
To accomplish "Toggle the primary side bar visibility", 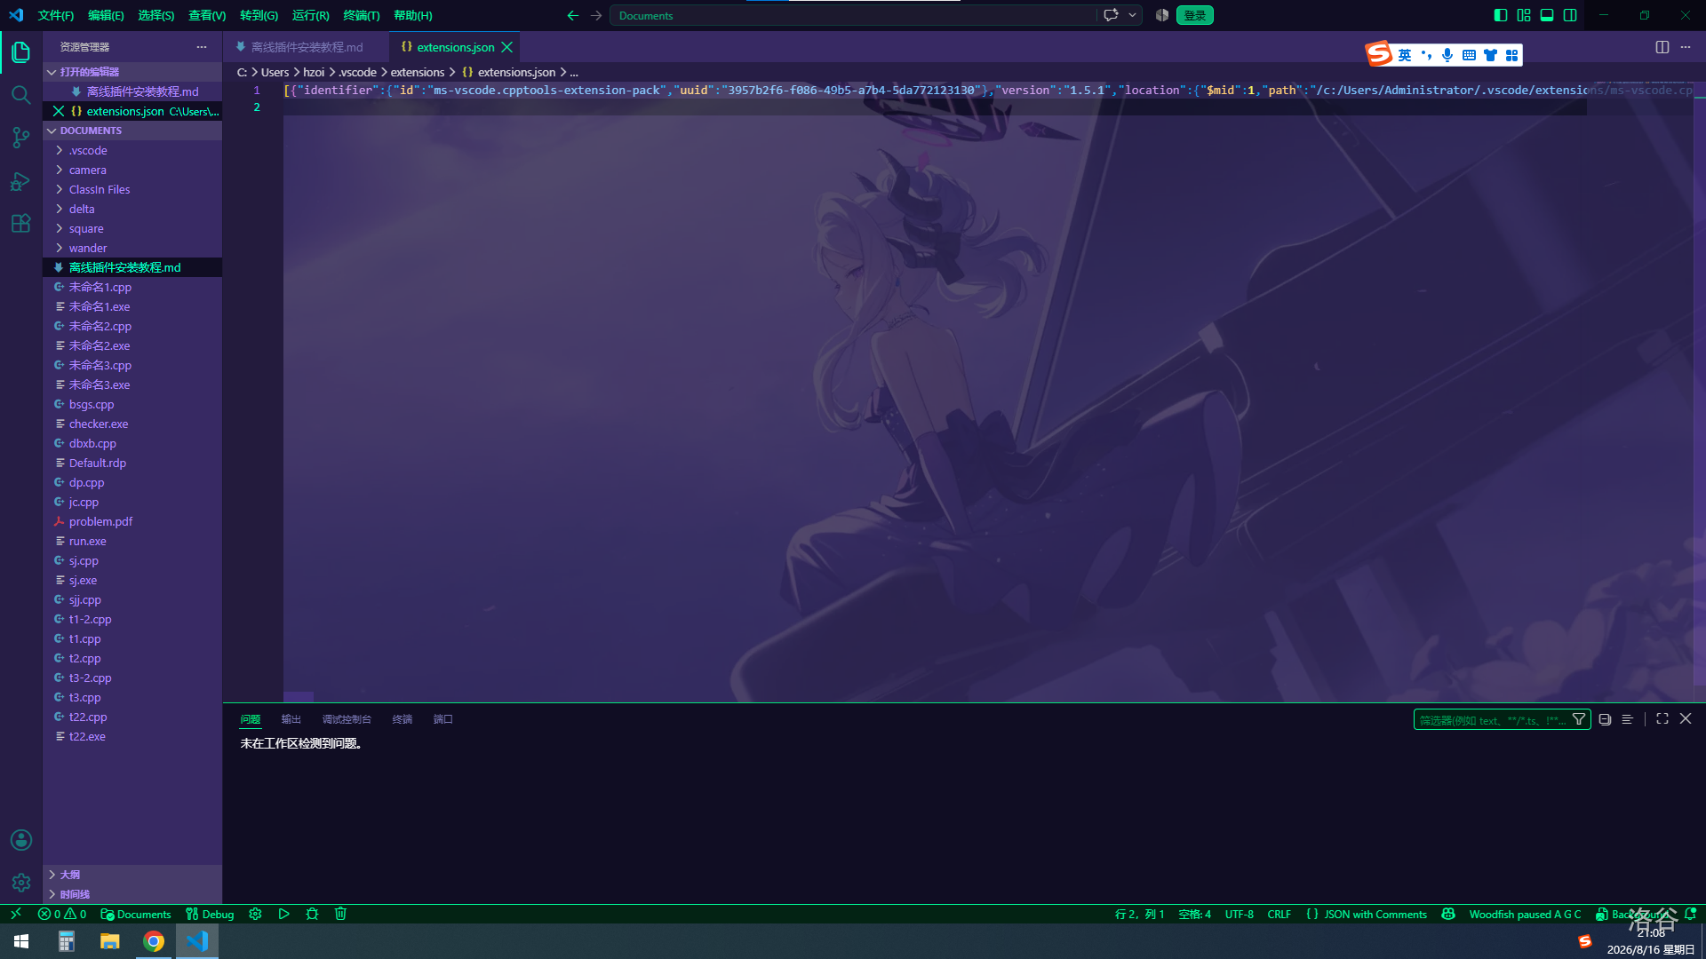I will tap(1501, 15).
